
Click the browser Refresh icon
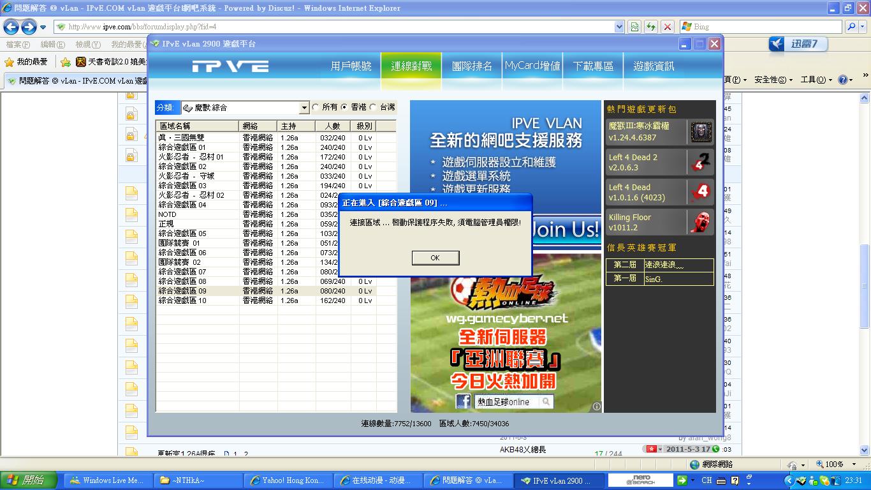pyautogui.click(x=650, y=27)
